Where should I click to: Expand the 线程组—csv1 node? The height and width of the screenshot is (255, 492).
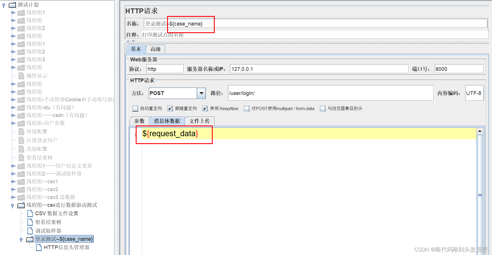click(13, 182)
